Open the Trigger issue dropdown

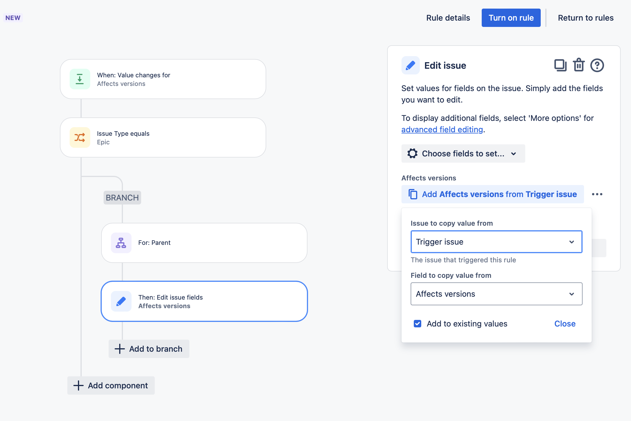coord(496,242)
